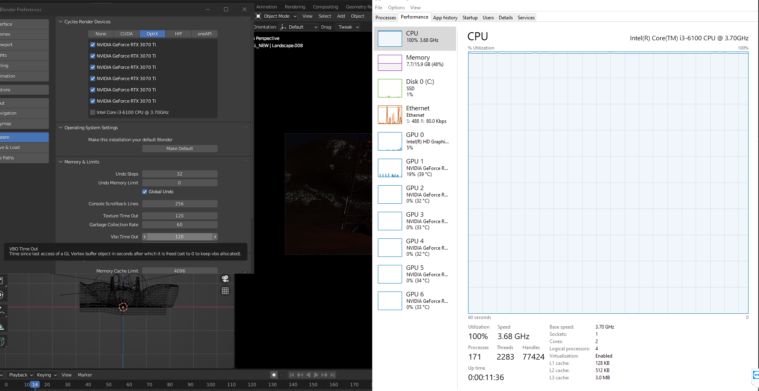Open Drag Tweak dropdown
Viewport: 759px width, 391px height.
(348, 27)
